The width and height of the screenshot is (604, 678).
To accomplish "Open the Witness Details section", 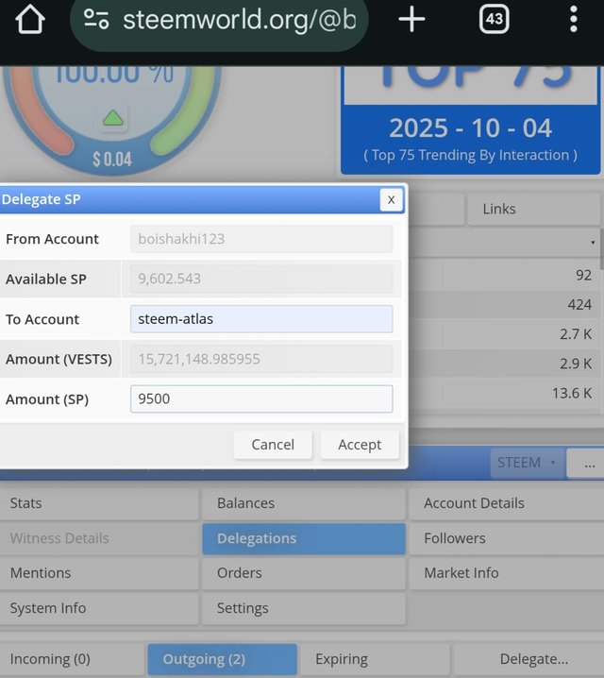I will coord(99,538).
